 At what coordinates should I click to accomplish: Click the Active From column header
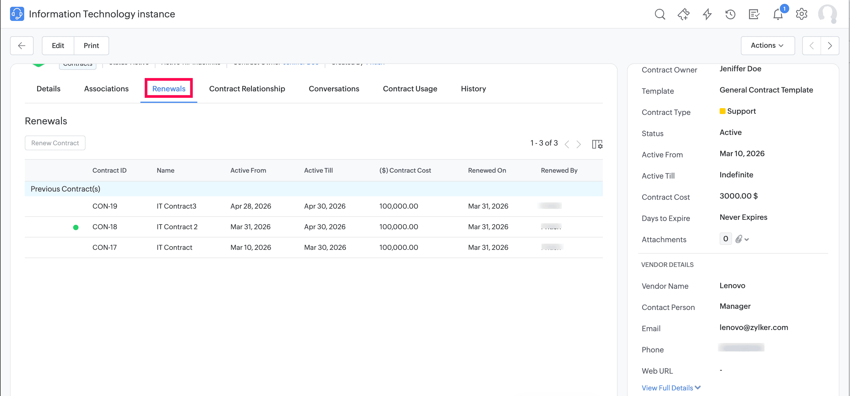pyautogui.click(x=248, y=170)
